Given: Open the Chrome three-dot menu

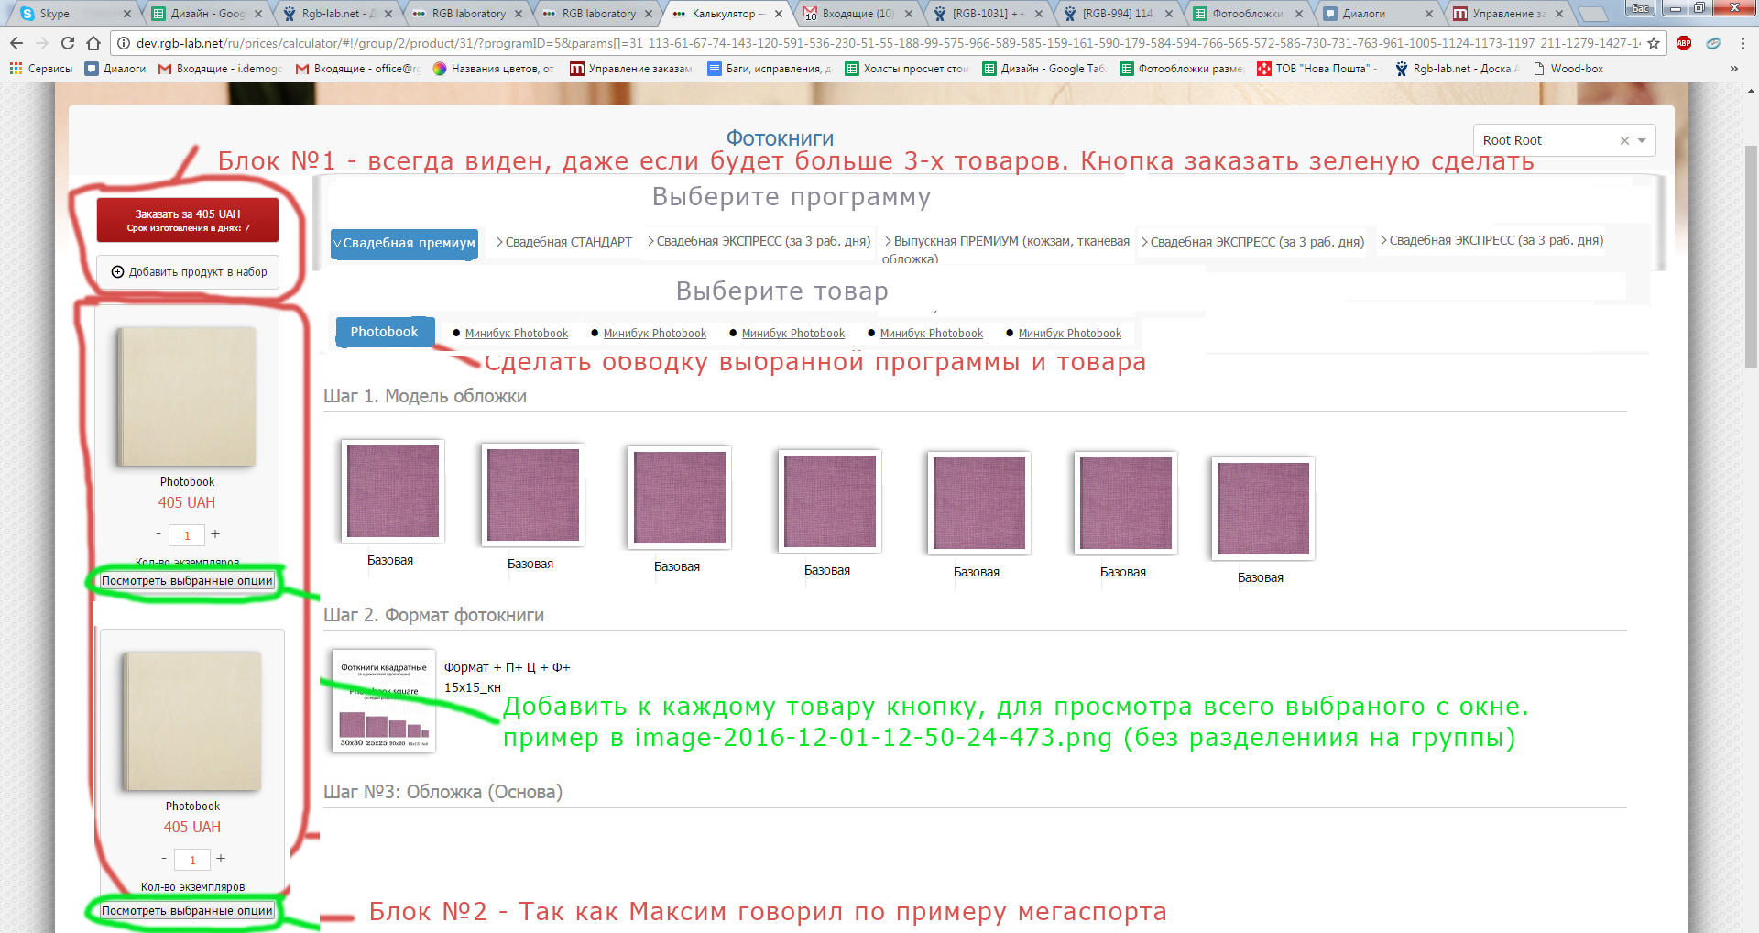Looking at the screenshot, I should click(1742, 43).
